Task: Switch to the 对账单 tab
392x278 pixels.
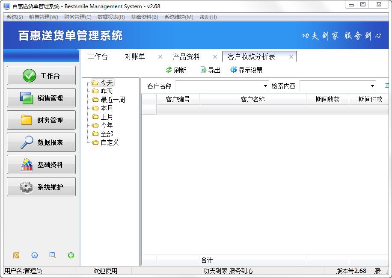Action: click(135, 56)
